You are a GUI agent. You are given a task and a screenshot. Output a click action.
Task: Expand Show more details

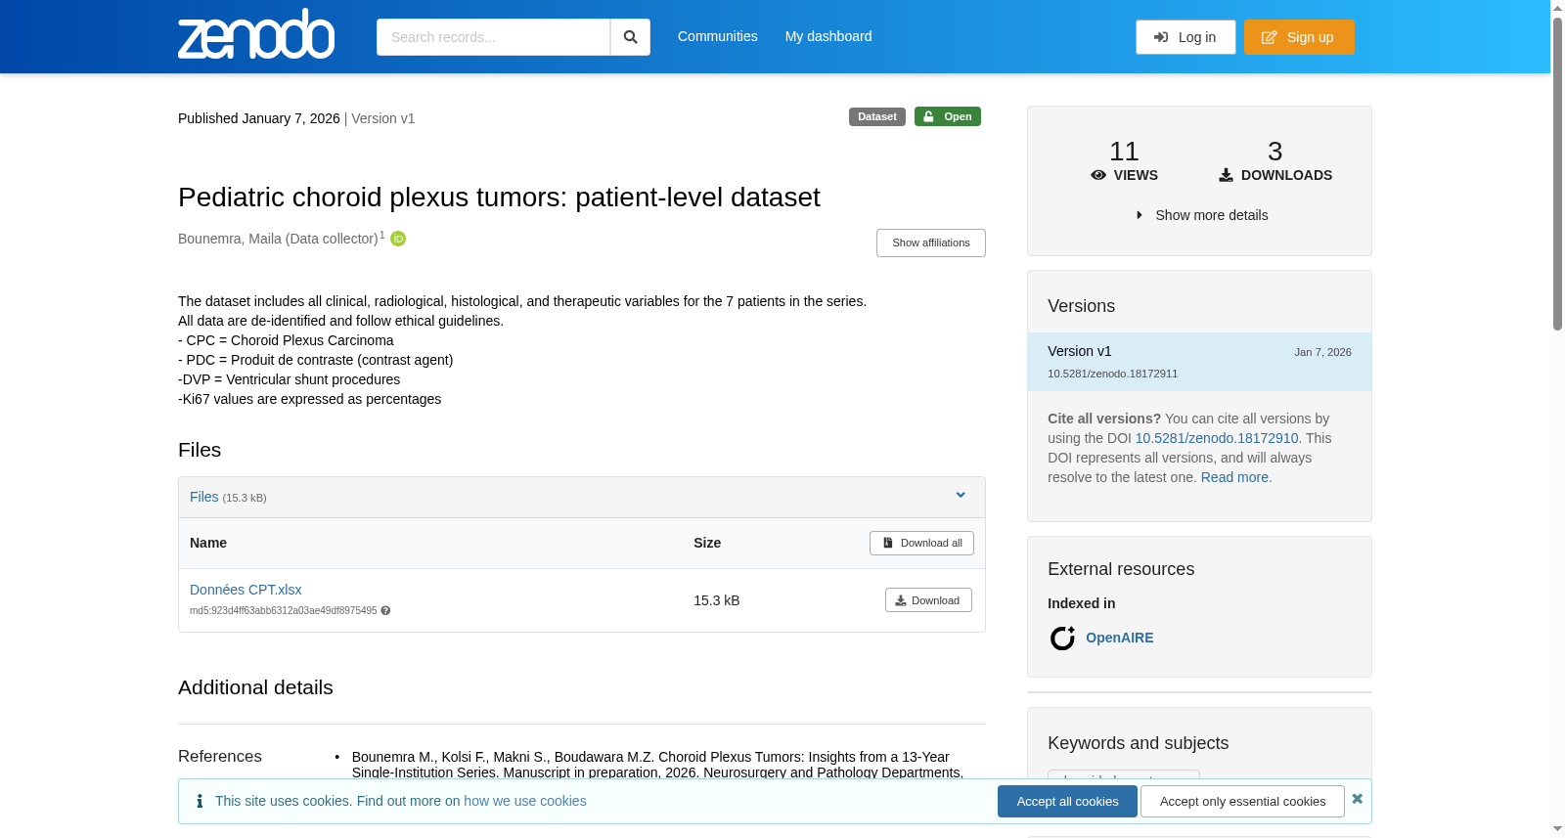pos(1201,215)
